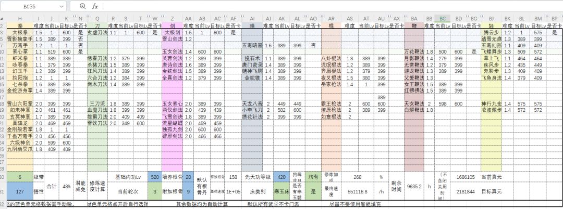
Task: Click into the formula bar input area
Action: coord(332,6)
